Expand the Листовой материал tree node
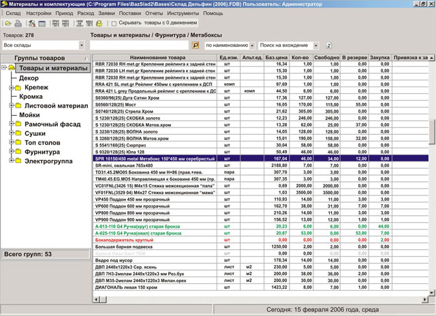436x316 pixels. coord(12,106)
